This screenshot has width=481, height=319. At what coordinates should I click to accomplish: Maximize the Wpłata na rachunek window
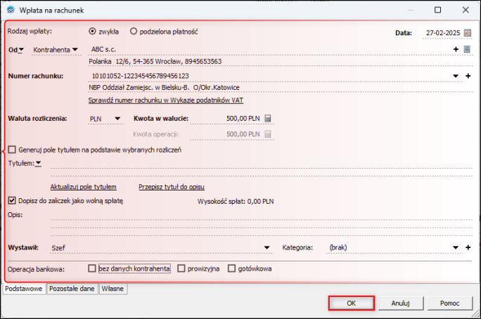coord(437,10)
